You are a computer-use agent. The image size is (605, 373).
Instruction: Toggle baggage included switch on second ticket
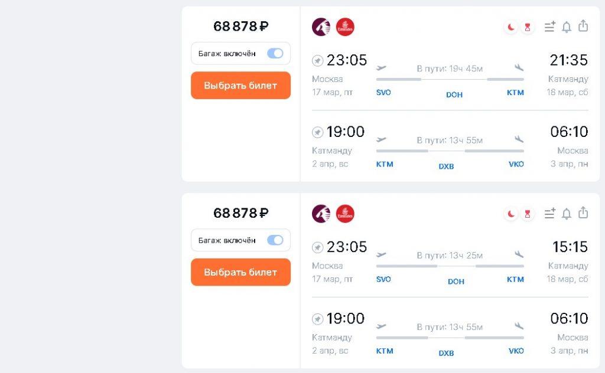[275, 240]
